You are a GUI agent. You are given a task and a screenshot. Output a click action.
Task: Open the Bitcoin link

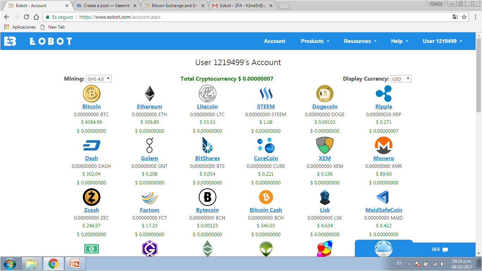point(92,107)
